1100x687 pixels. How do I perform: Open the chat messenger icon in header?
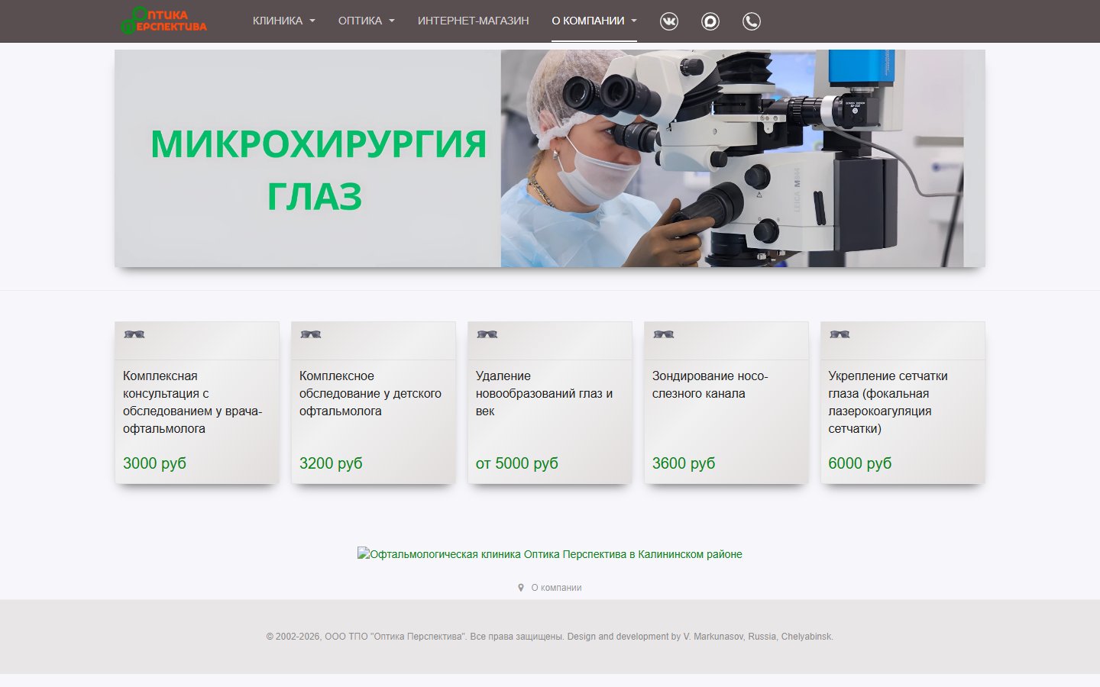click(x=710, y=21)
